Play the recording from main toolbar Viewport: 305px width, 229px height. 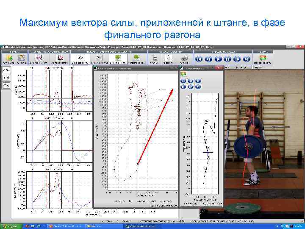218,59
